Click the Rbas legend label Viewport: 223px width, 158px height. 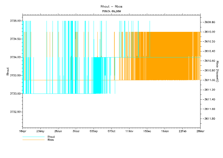coord(51,140)
